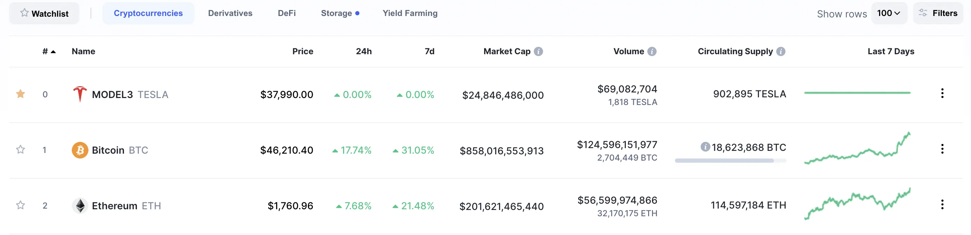The image size is (971, 235).
Task: Click the Ethereum diamond icon
Action: (x=80, y=206)
